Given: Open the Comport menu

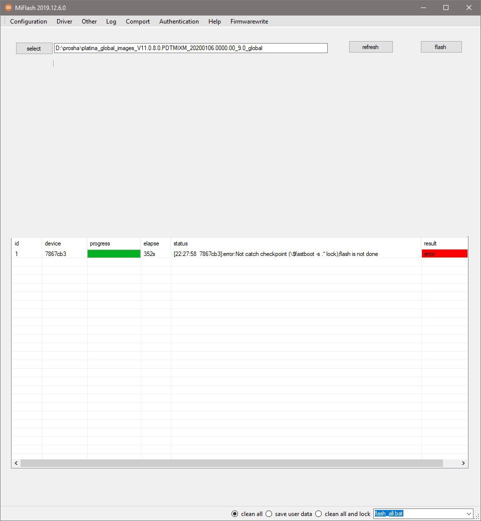Looking at the screenshot, I should [138, 21].
